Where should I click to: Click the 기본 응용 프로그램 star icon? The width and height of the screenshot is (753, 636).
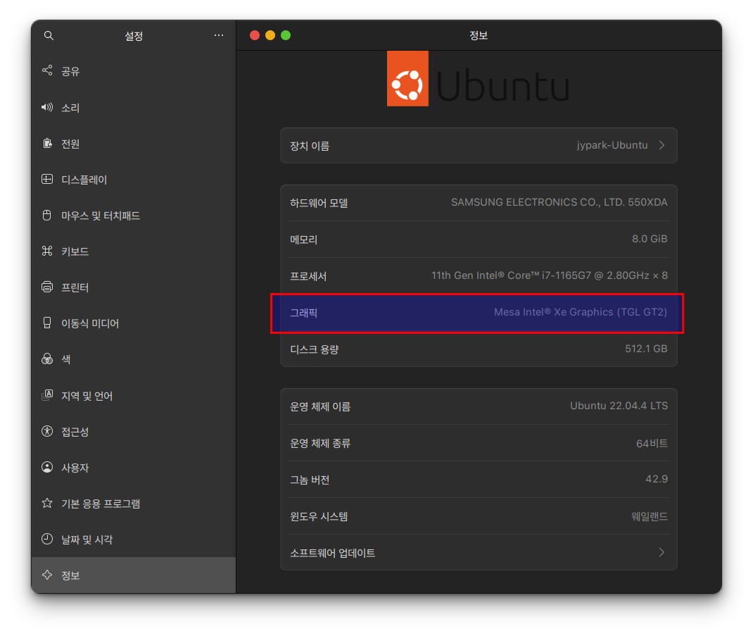click(47, 504)
